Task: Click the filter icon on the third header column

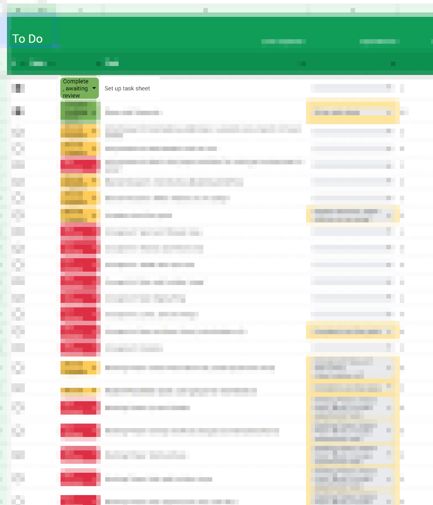Action: pos(303,64)
